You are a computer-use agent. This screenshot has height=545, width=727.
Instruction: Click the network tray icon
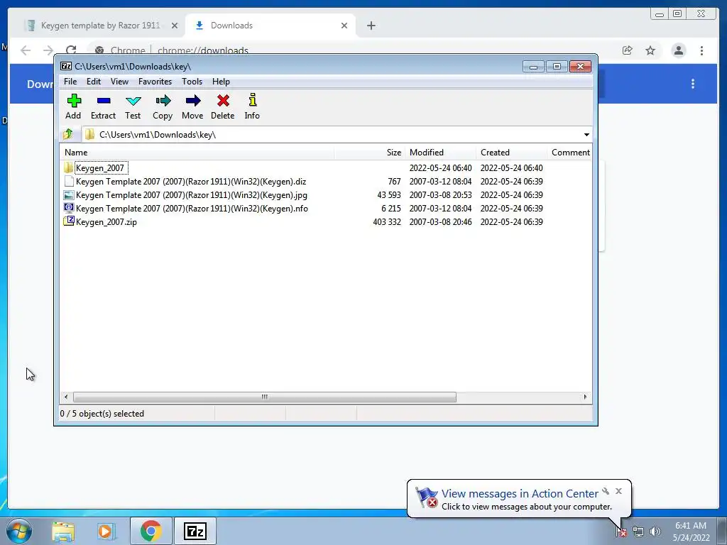[x=638, y=532]
